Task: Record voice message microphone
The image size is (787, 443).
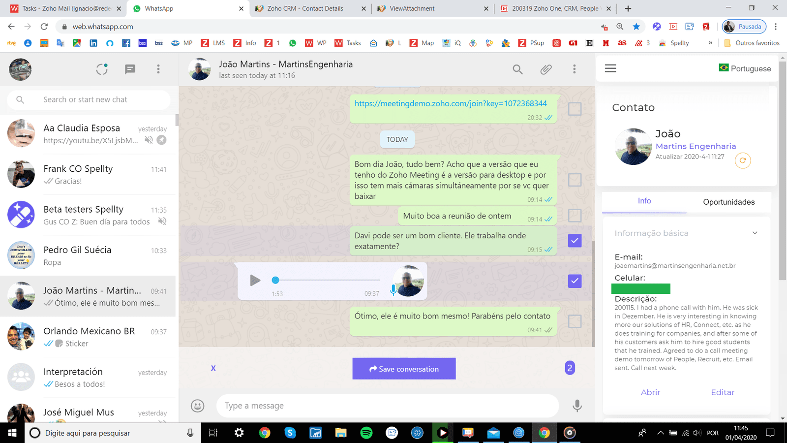Action: click(577, 406)
